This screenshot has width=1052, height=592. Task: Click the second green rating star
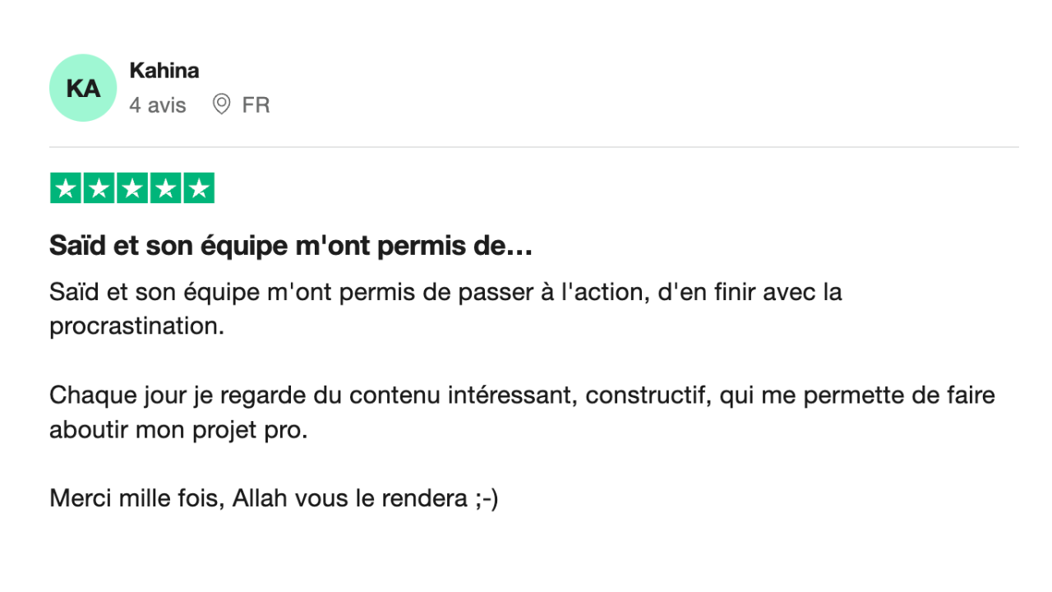[99, 188]
